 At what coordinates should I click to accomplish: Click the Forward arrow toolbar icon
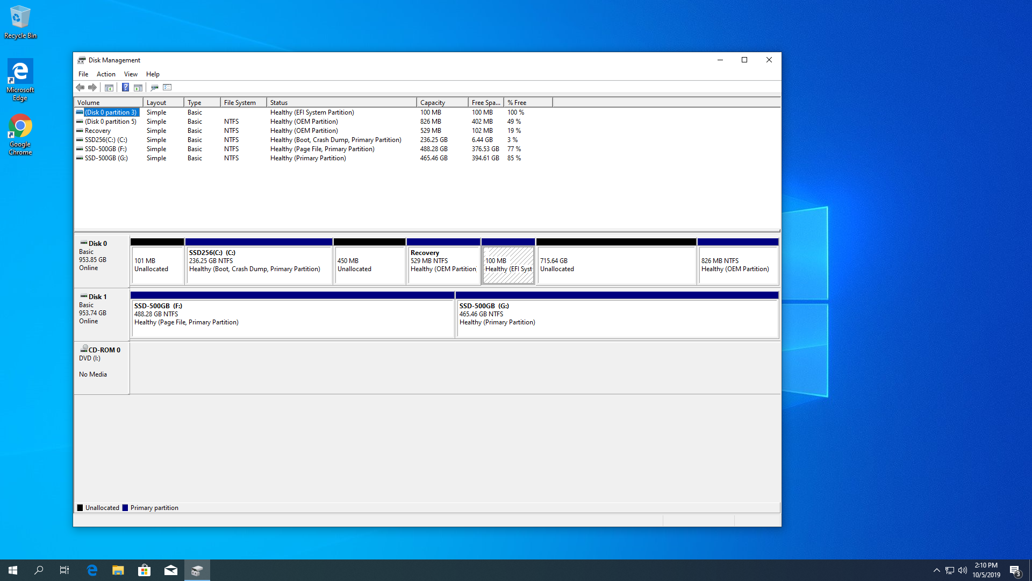tap(92, 87)
